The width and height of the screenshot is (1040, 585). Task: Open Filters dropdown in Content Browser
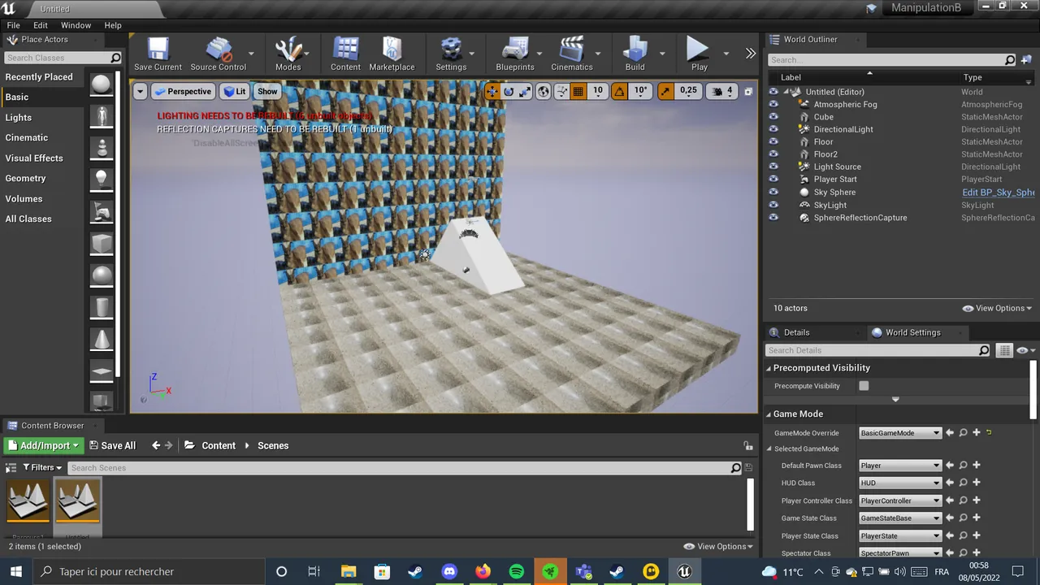42,467
